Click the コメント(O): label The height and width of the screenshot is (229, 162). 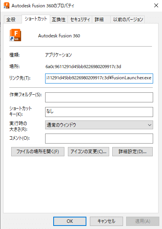(19, 138)
